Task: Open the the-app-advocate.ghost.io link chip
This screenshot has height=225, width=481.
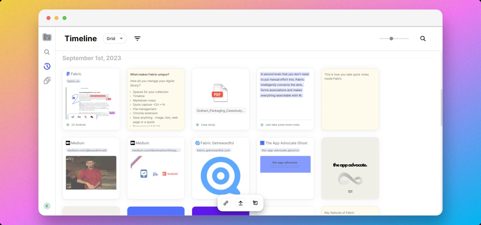Action: tap(280, 150)
